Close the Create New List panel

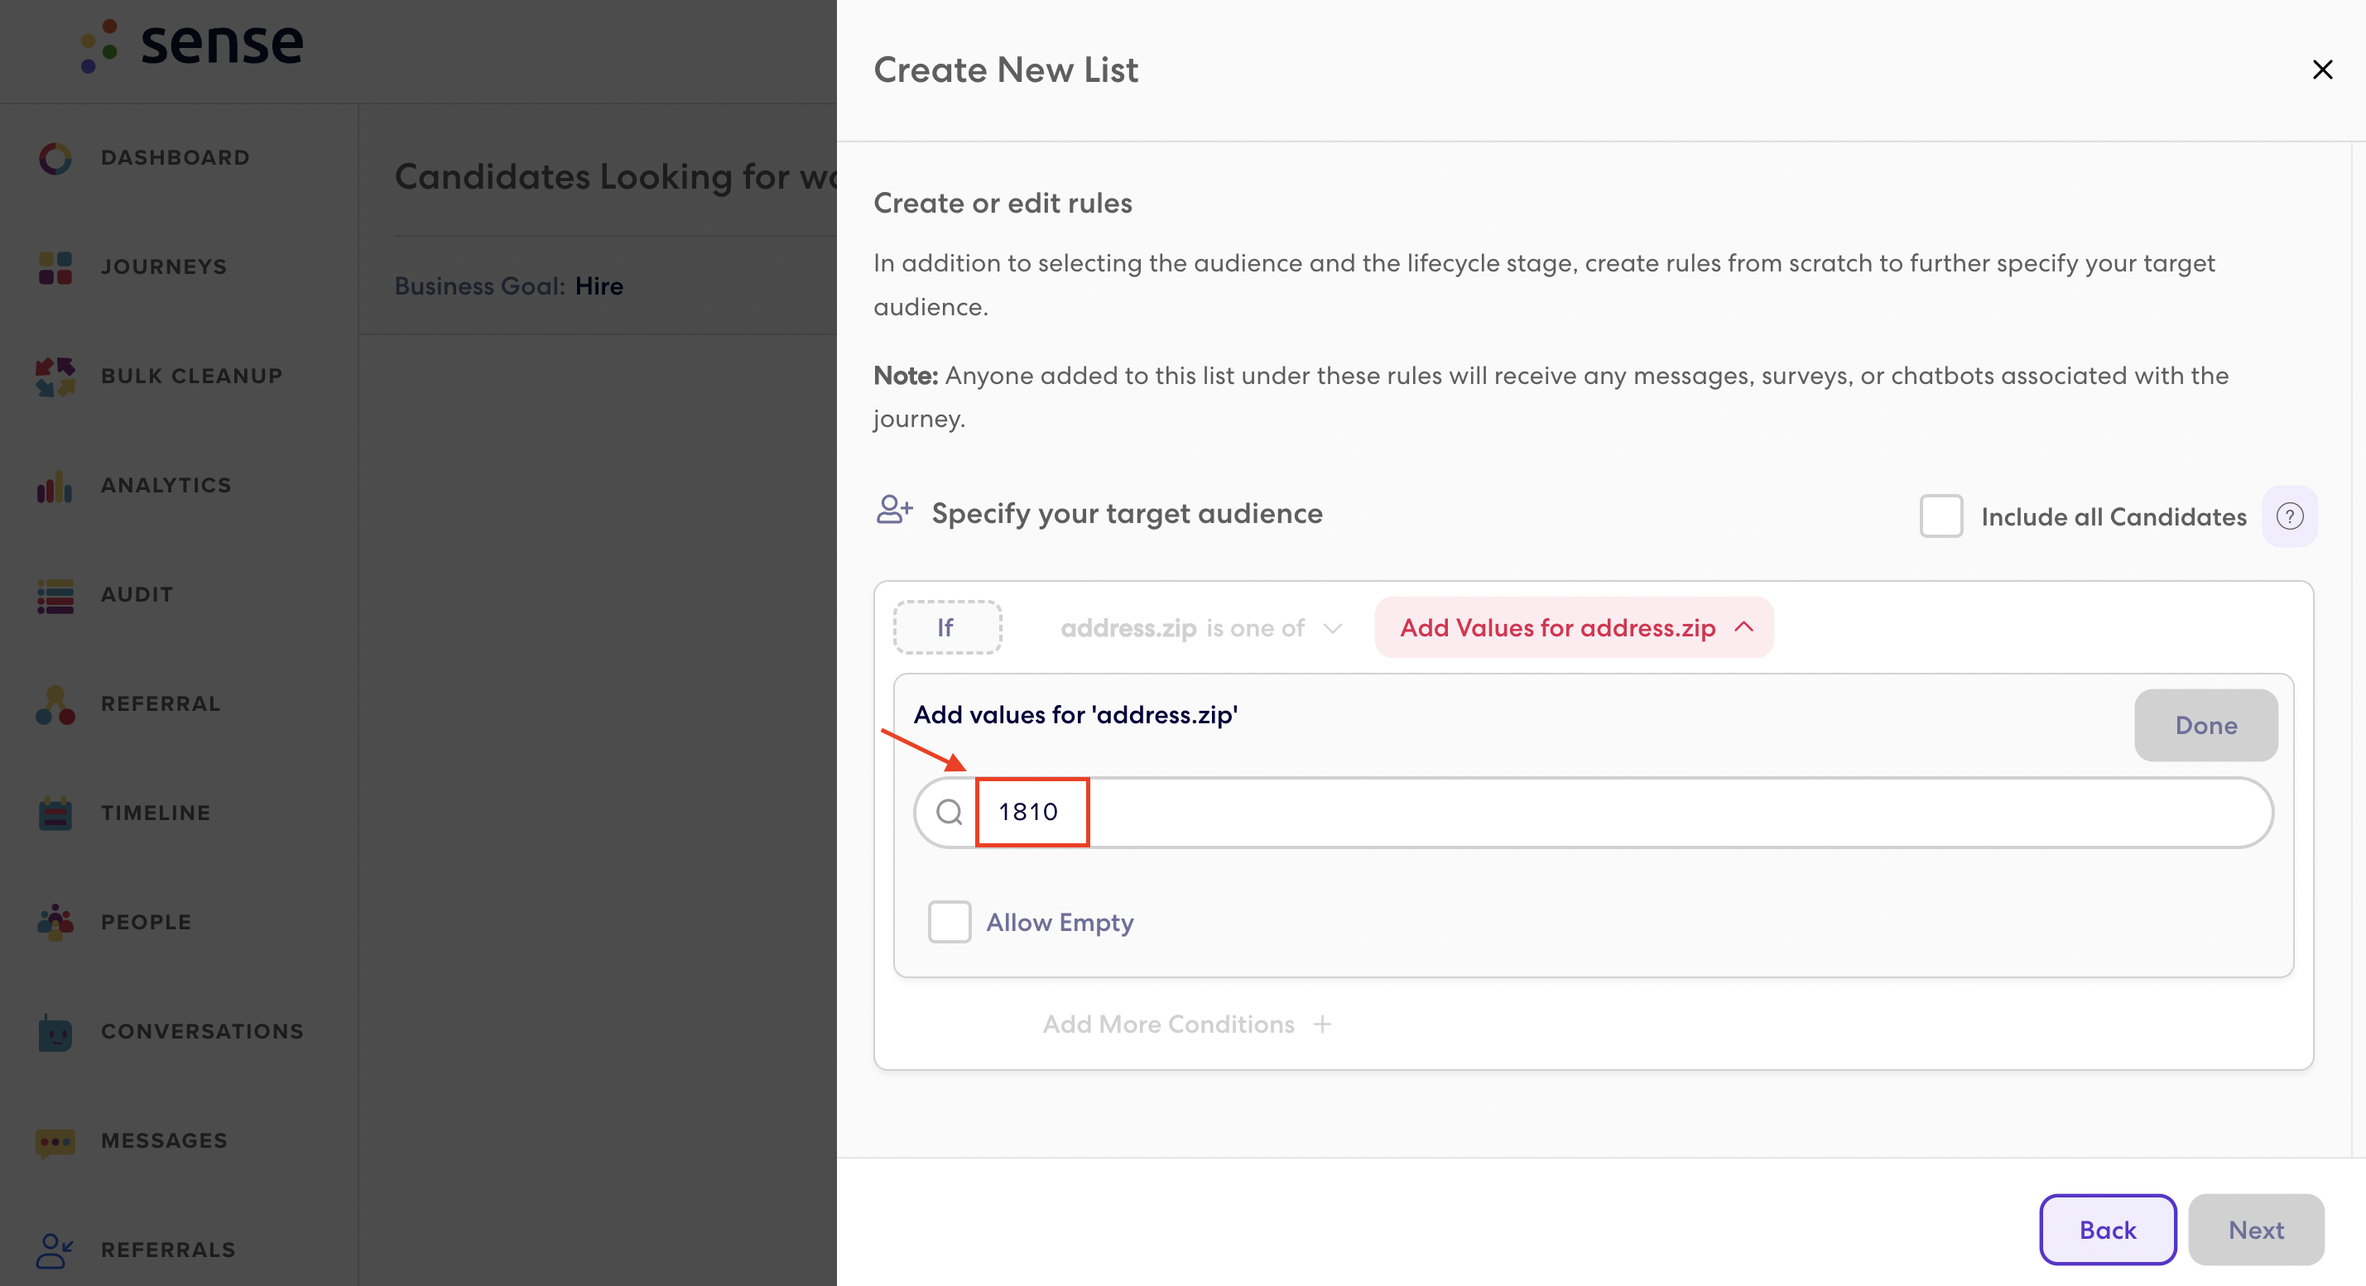pyautogui.click(x=2323, y=70)
